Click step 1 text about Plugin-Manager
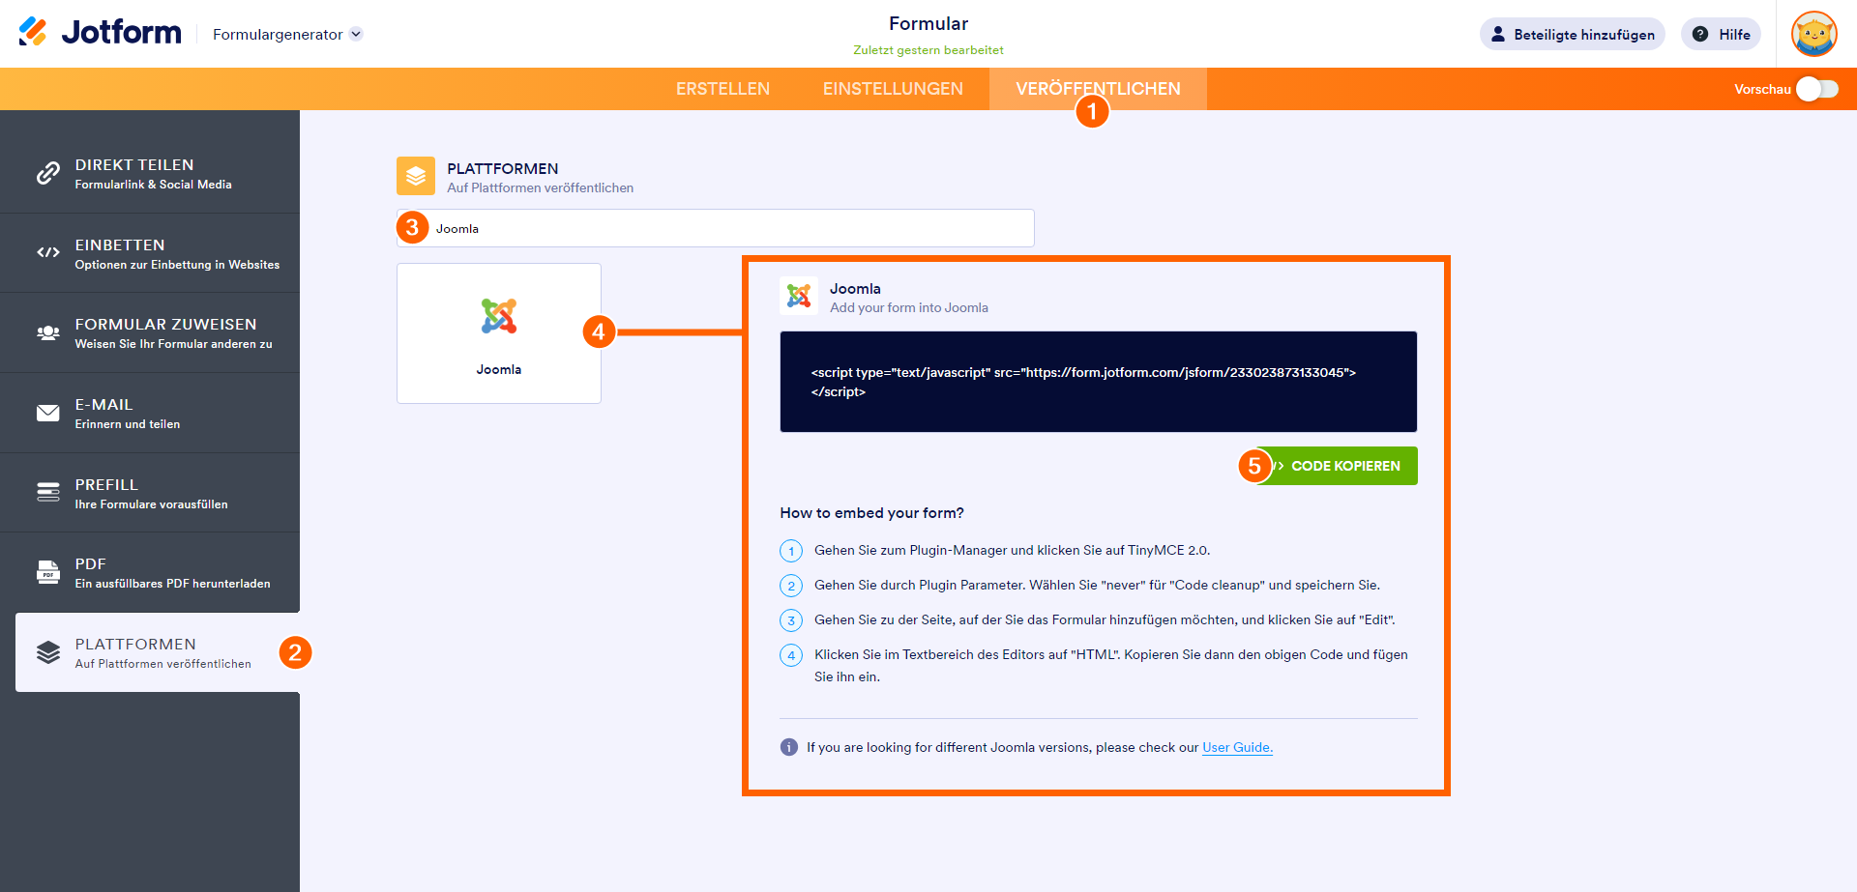1857x892 pixels. click(1012, 550)
